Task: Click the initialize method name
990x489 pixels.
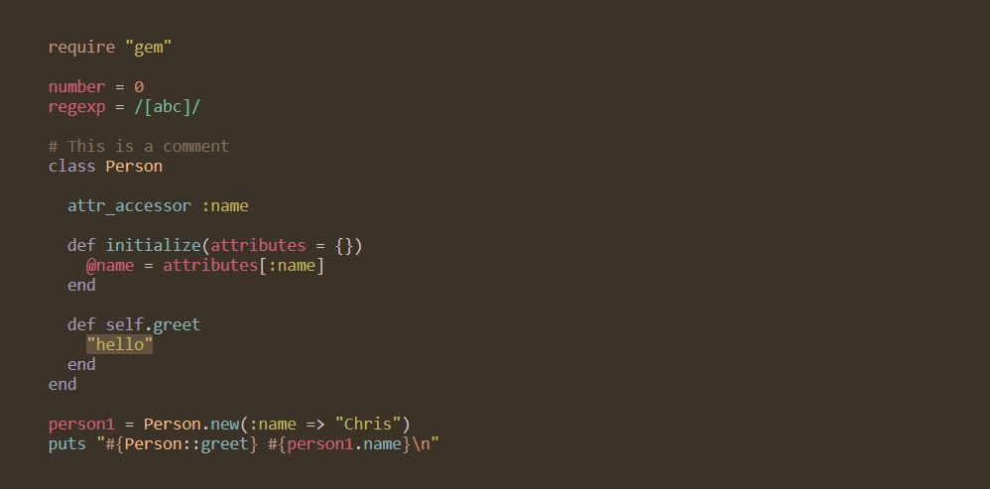Action: 153,245
